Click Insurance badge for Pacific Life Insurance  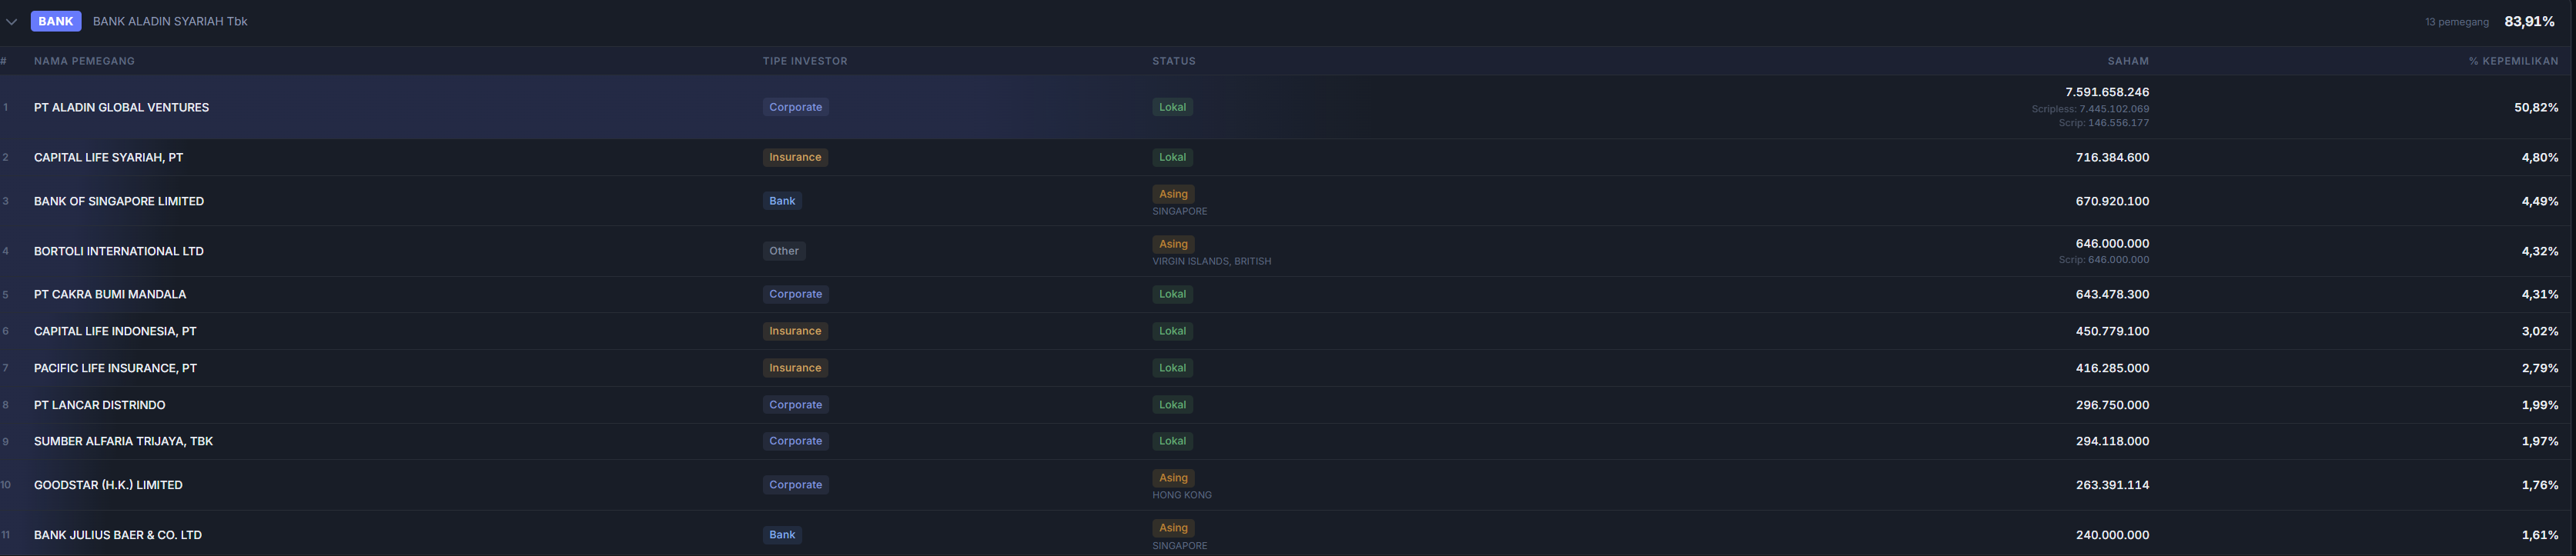pos(794,368)
